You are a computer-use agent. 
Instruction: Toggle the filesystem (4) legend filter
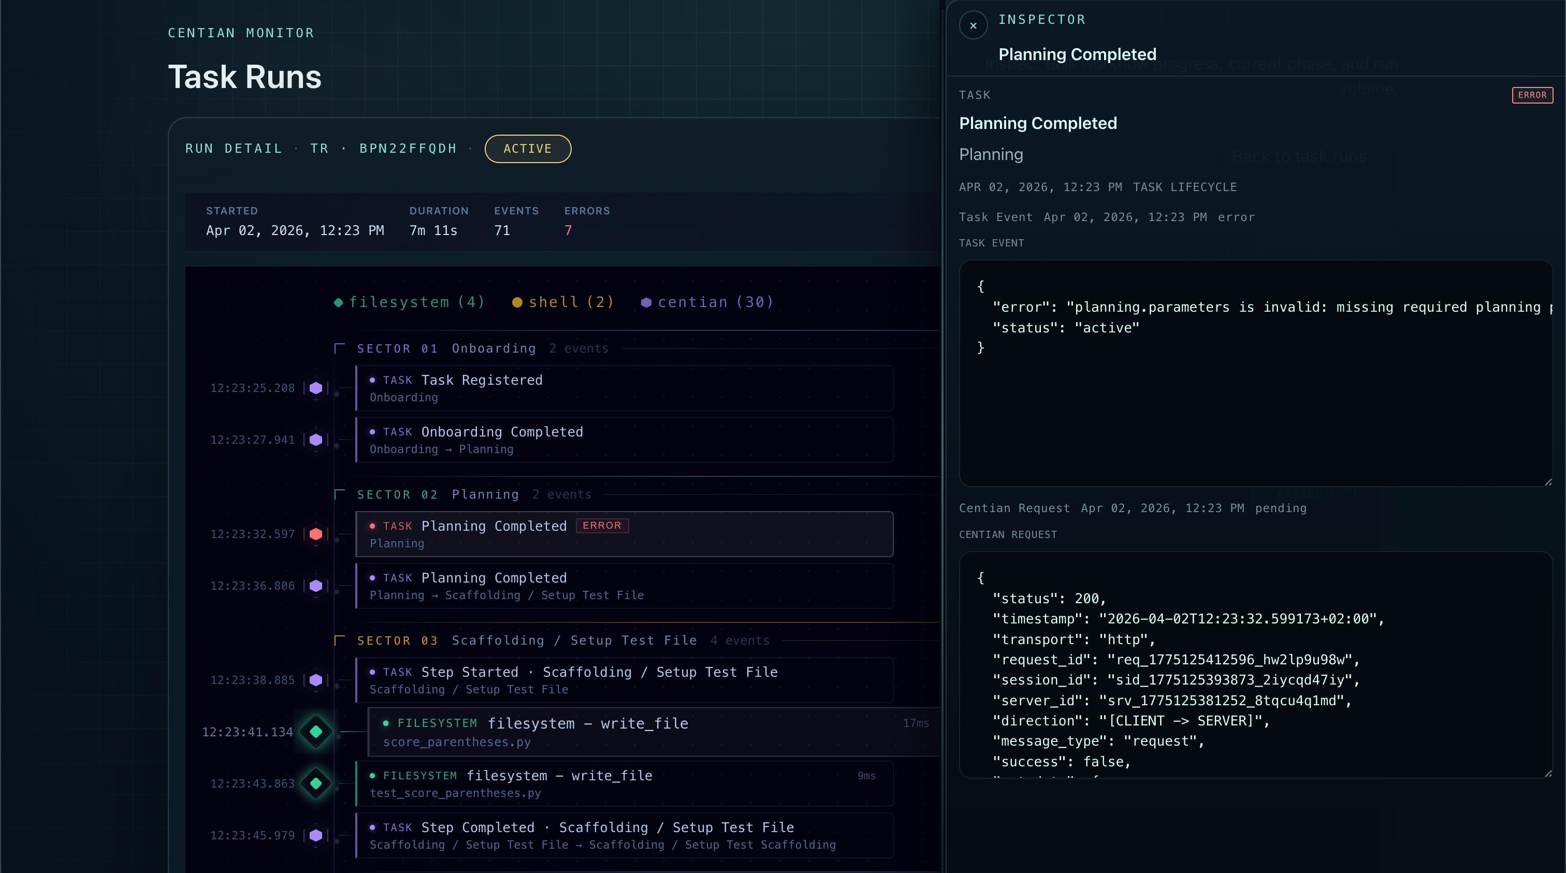pos(409,302)
